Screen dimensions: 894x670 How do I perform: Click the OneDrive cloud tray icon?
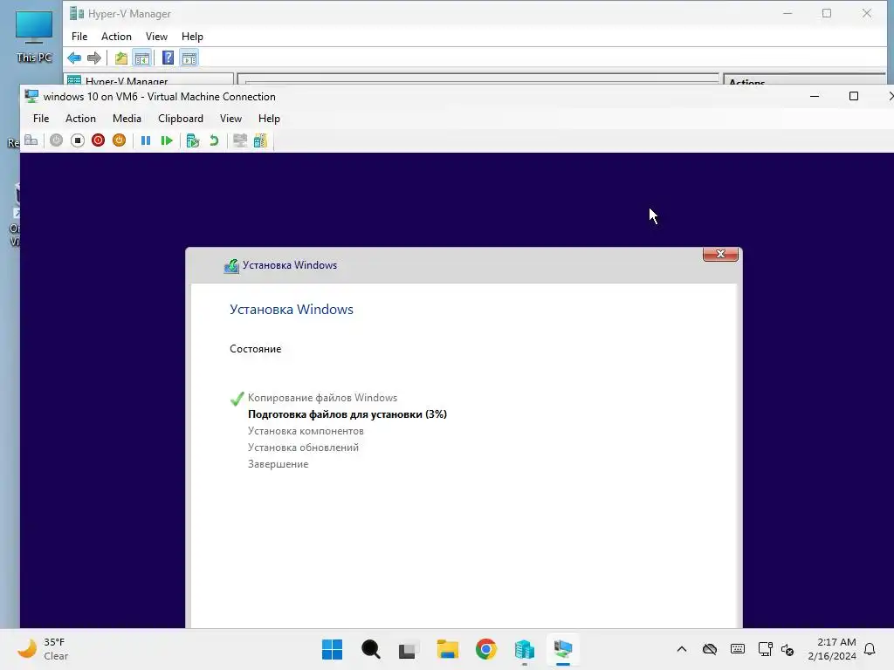tap(709, 649)
